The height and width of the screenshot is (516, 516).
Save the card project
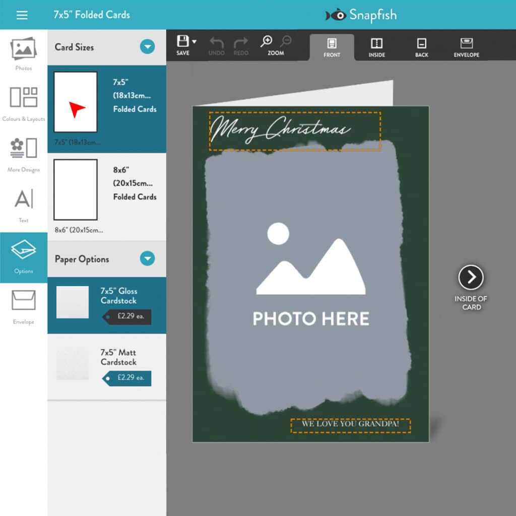[x=182, y=43]
